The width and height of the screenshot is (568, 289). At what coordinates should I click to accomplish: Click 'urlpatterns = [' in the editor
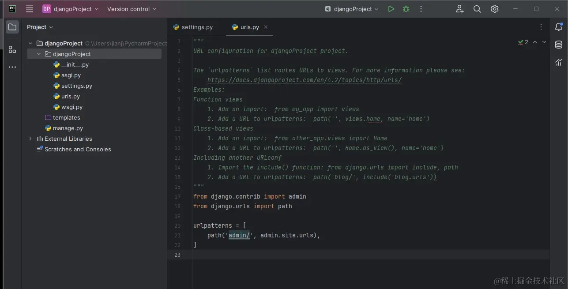coord(220,225)
